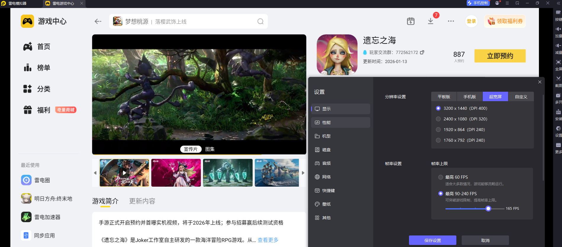The width and height of the screenshot is (562, 247).
Task: Select 1760 x 792 (DPI 240) resolution
Action: pyautogui.click(x=438, y=140)
